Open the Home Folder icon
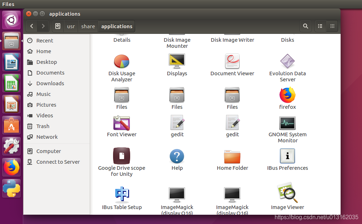Image resolution: width=362 pixels, height=224 pixels. coord(232,157)
